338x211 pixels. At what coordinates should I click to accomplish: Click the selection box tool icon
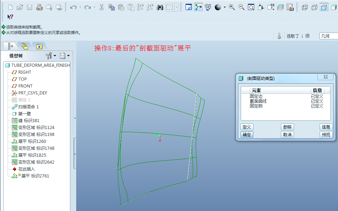[170, 7]
